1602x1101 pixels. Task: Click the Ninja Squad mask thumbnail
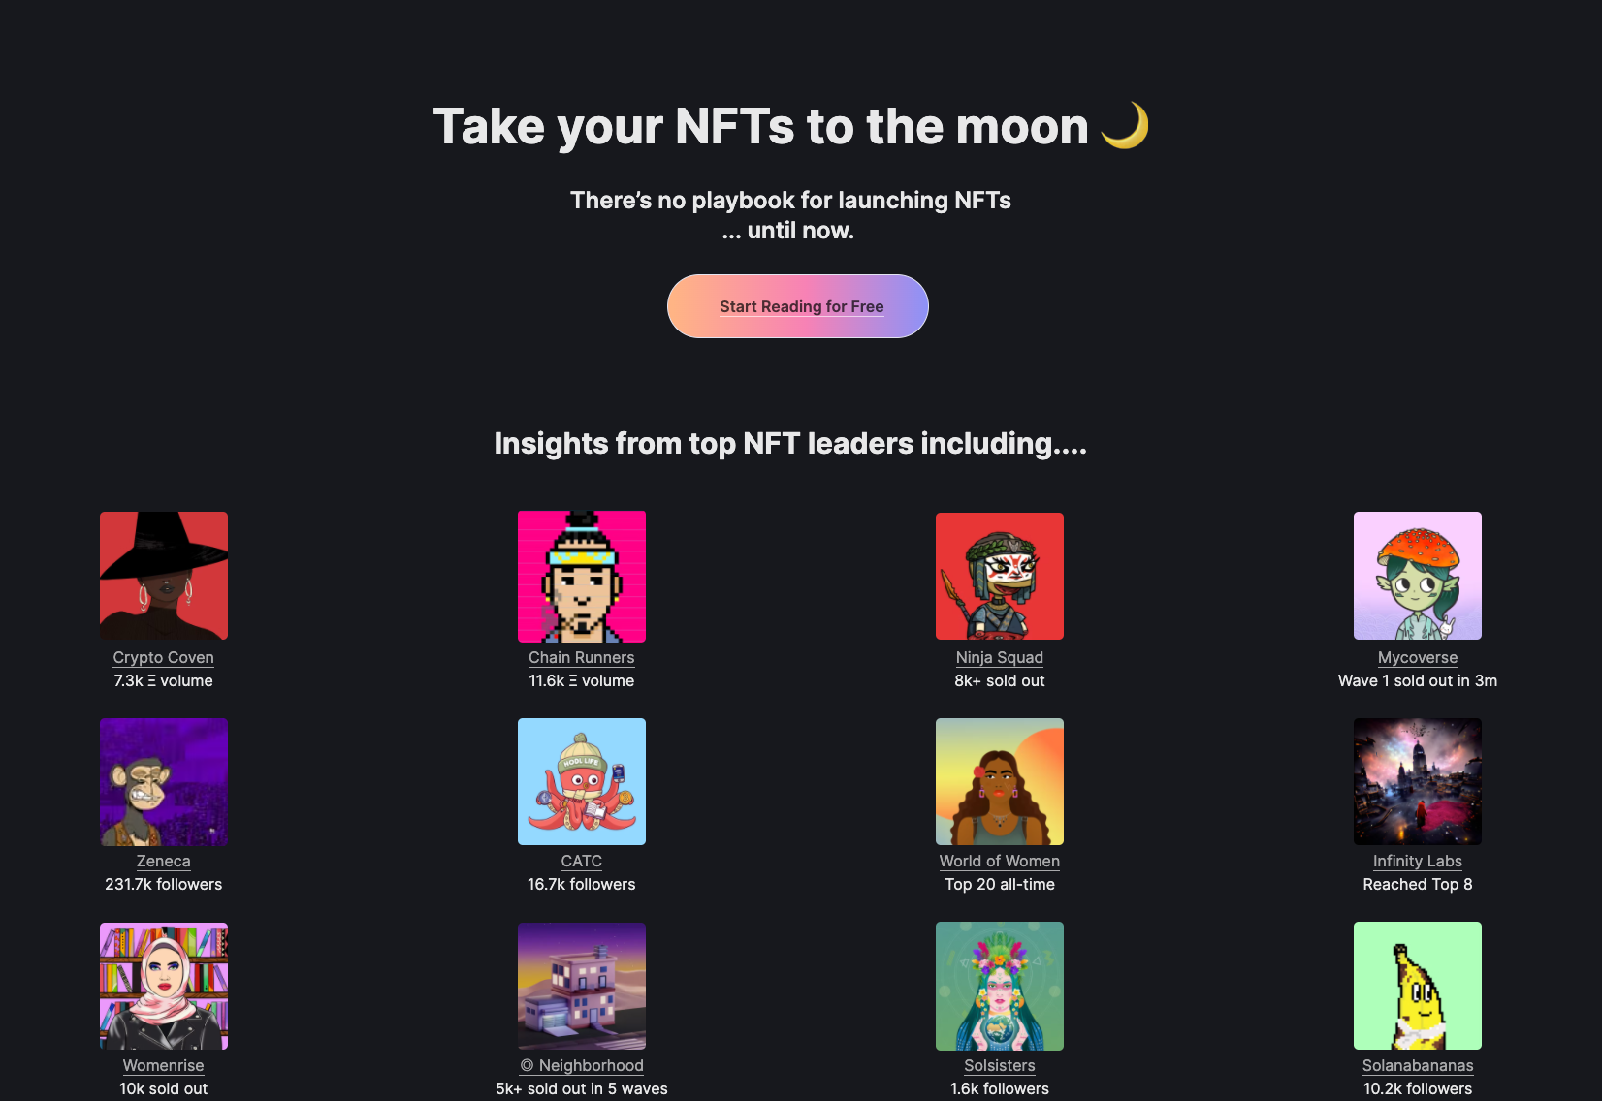click(1000, 576)
